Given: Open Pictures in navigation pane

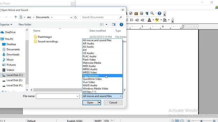Looking at the screenshot, I should tap(11, 65).
